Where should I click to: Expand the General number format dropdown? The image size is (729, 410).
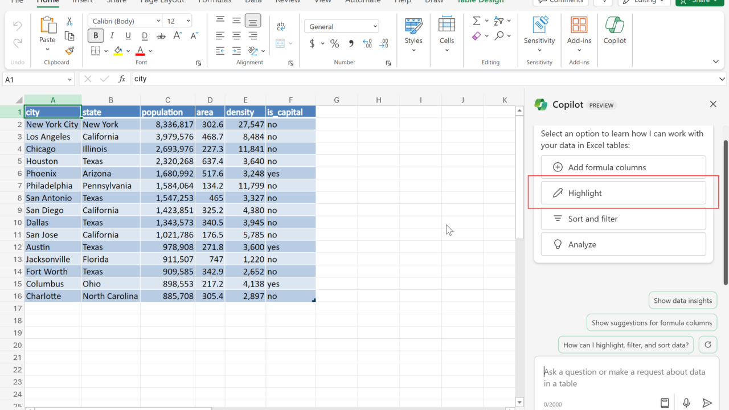(375, 26)
